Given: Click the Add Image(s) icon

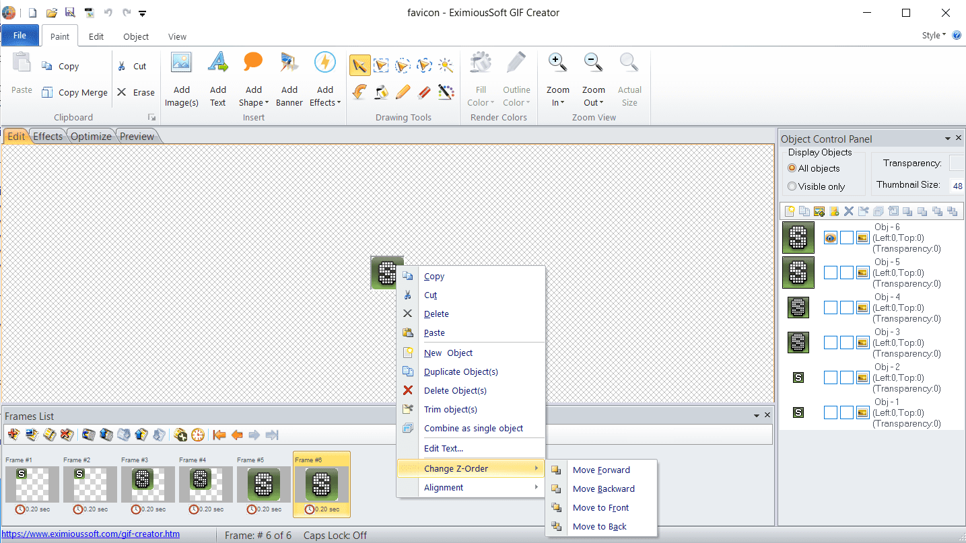Looking at the screenshot, I should point(181,63).
